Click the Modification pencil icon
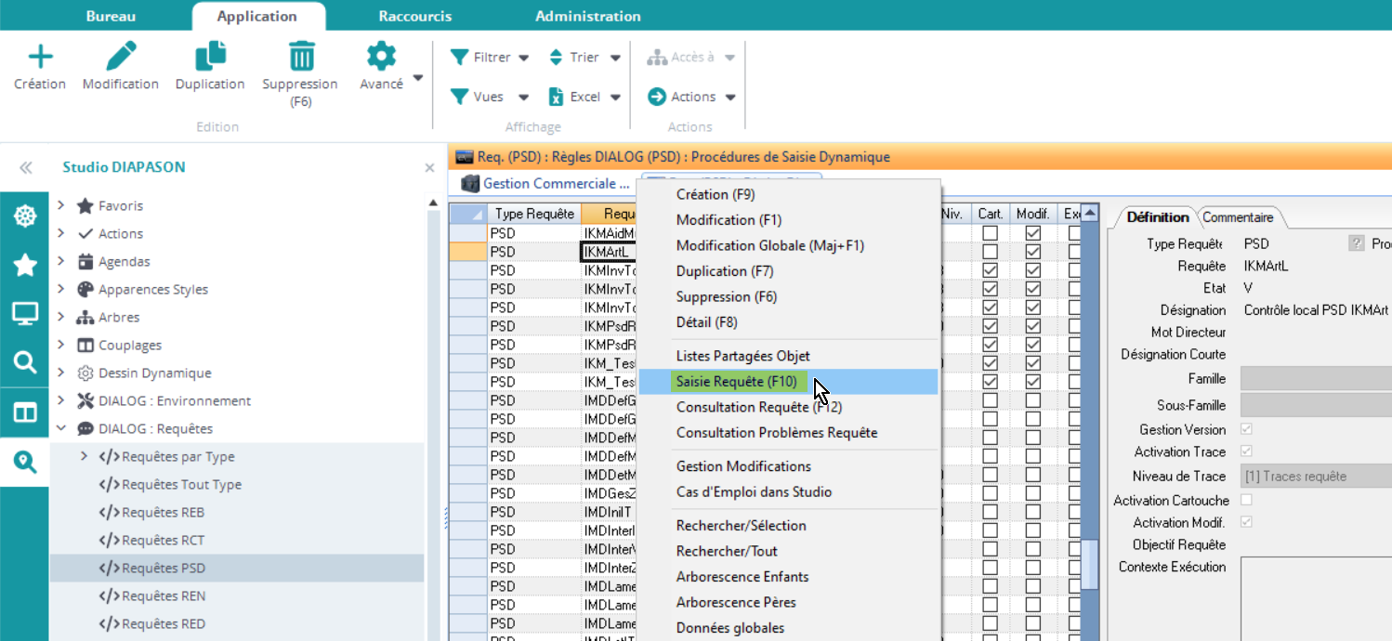The height and width of the screenshot is (641, 1392). tap(121, 58)
